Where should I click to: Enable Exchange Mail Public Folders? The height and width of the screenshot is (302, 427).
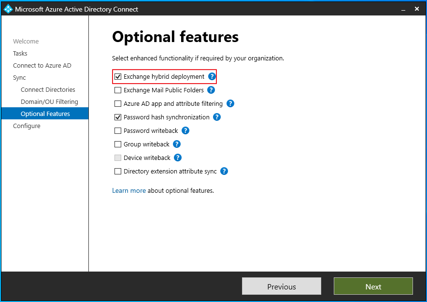click(118, 90)
